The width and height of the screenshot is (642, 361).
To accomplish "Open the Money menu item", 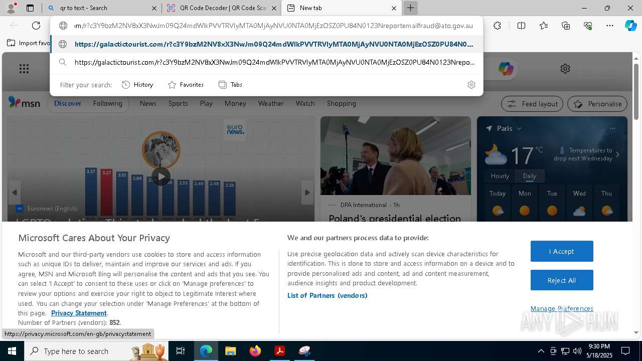I will [x=235, y=103].
